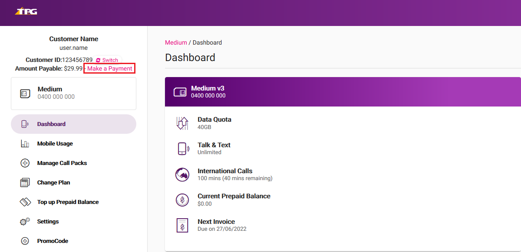Click the Talk & Text phone icon
This screenshot has height=252, width=521.
coord(182,149)
